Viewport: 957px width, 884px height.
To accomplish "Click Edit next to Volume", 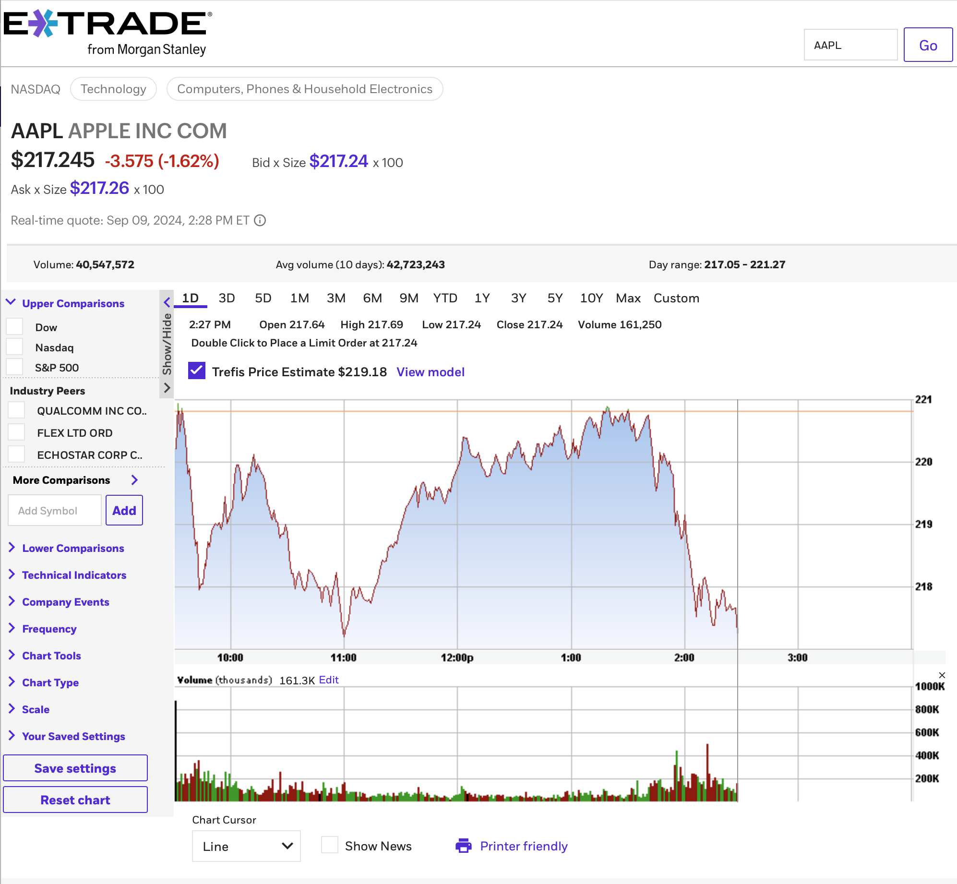I will click(329, 680).
